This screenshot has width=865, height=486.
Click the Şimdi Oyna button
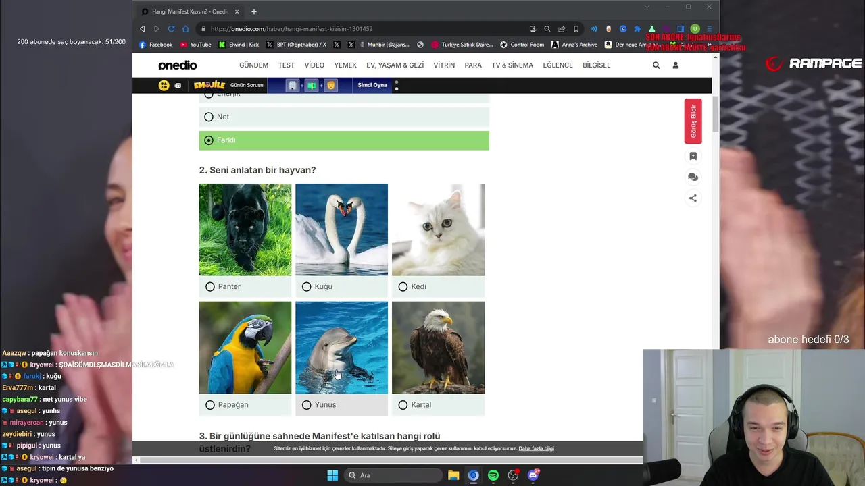click(x=372, y=86)
